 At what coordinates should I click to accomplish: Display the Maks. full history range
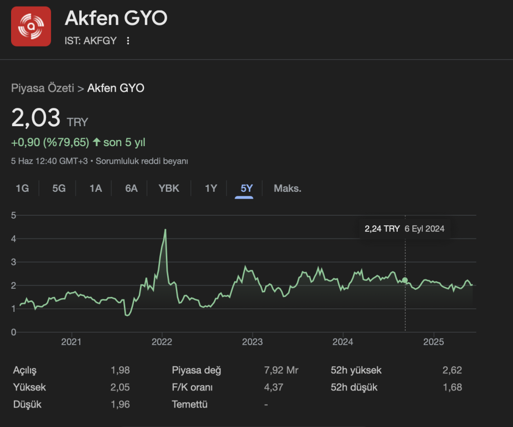[x=288, y=189]
